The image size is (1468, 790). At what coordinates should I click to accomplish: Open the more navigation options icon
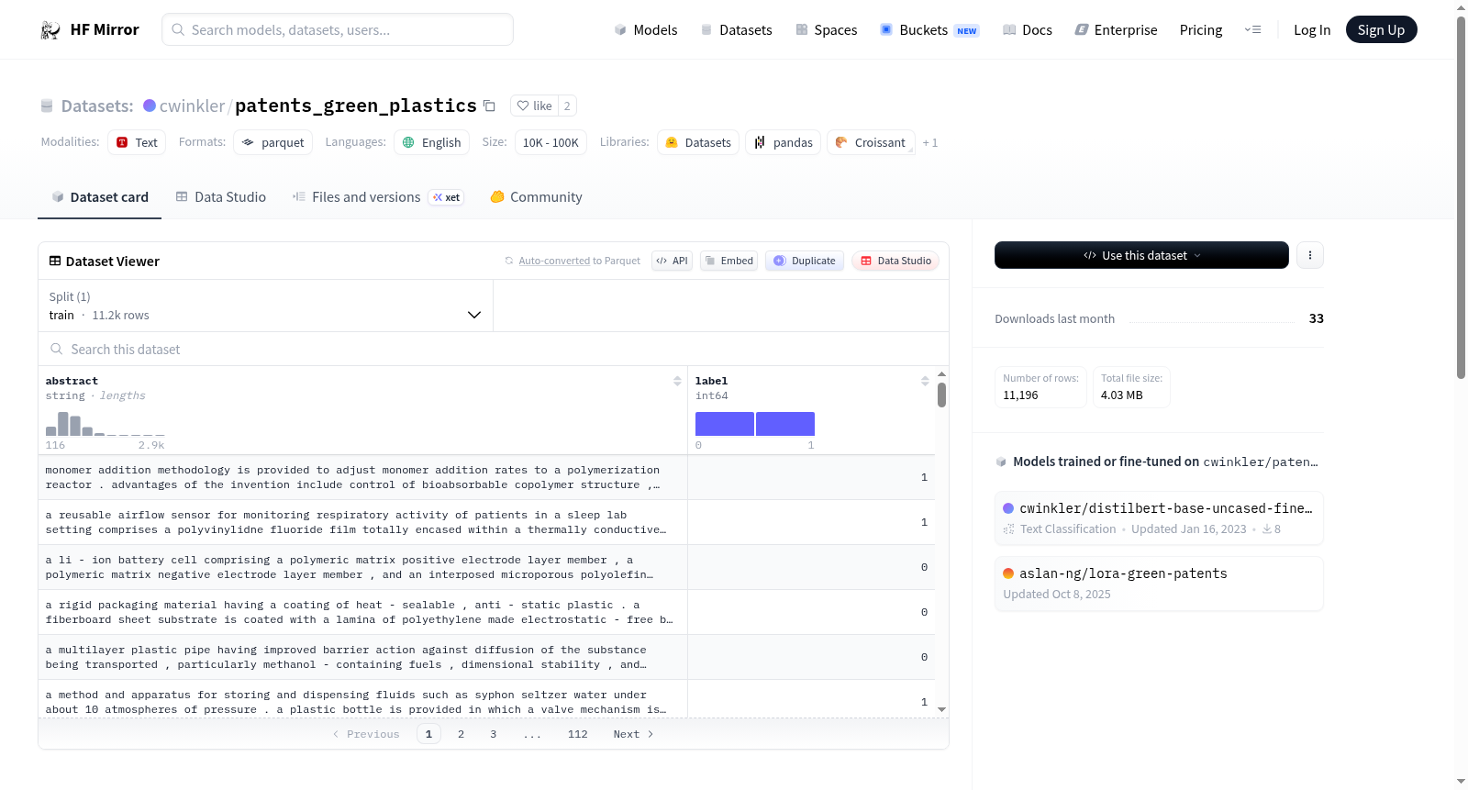(1252, 30)
